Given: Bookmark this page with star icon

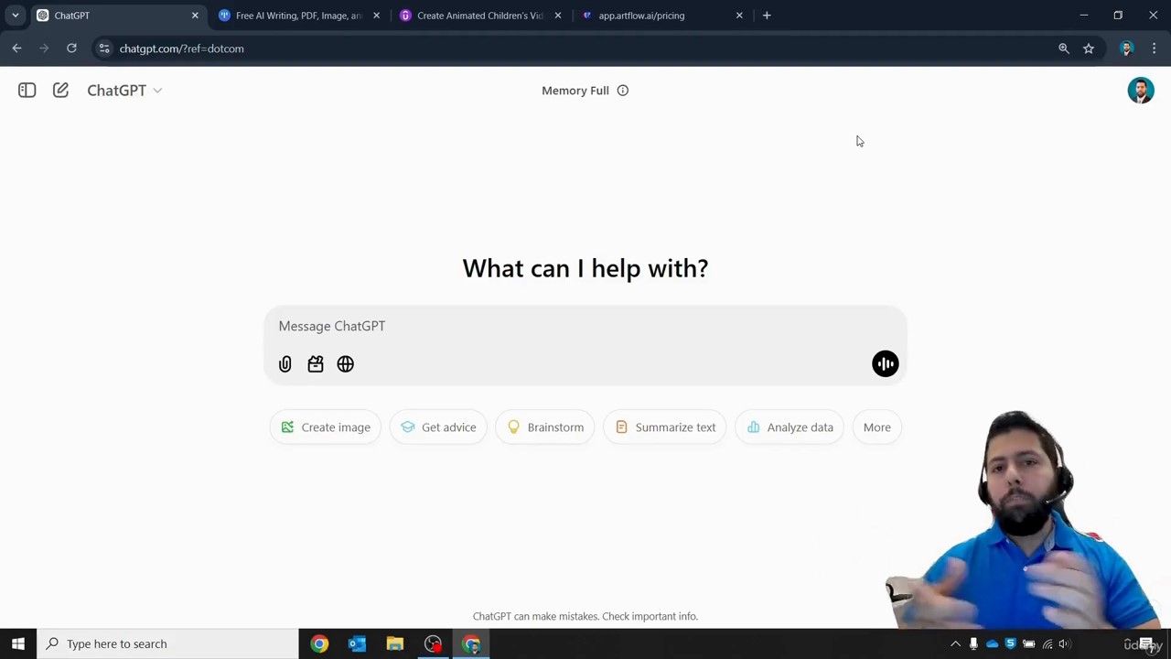Looking at the screenshot, I should (1089, 49).
